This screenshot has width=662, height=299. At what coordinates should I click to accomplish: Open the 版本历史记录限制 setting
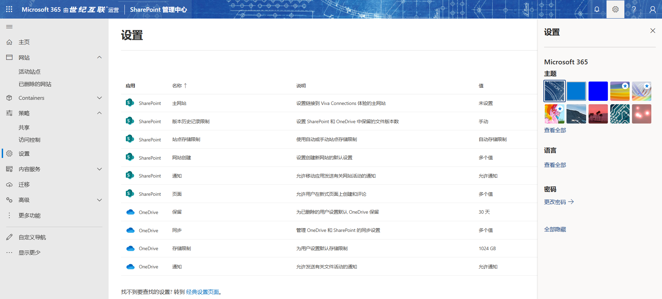pos(191,121)
